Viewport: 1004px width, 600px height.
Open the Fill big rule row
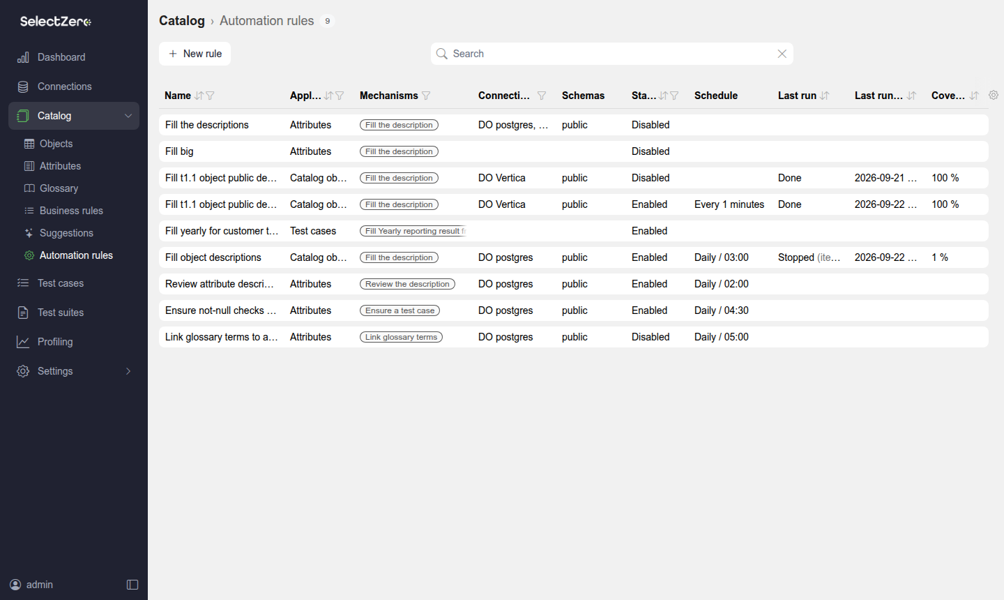pos(573,151)
